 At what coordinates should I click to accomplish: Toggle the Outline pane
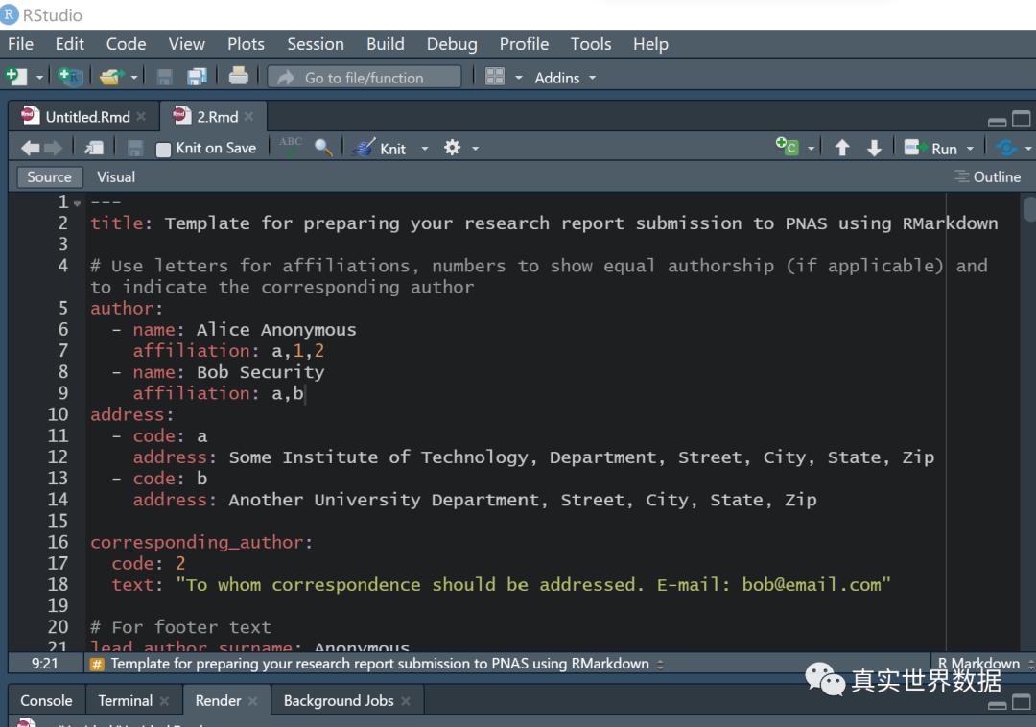coord(987,176)
